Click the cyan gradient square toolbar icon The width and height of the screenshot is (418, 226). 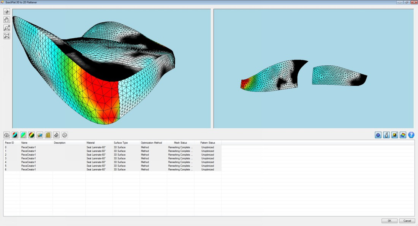pos(23,135)
